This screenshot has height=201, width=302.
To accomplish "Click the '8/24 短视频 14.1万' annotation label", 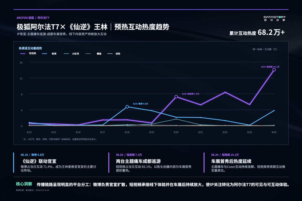I will tap(270, 67).
